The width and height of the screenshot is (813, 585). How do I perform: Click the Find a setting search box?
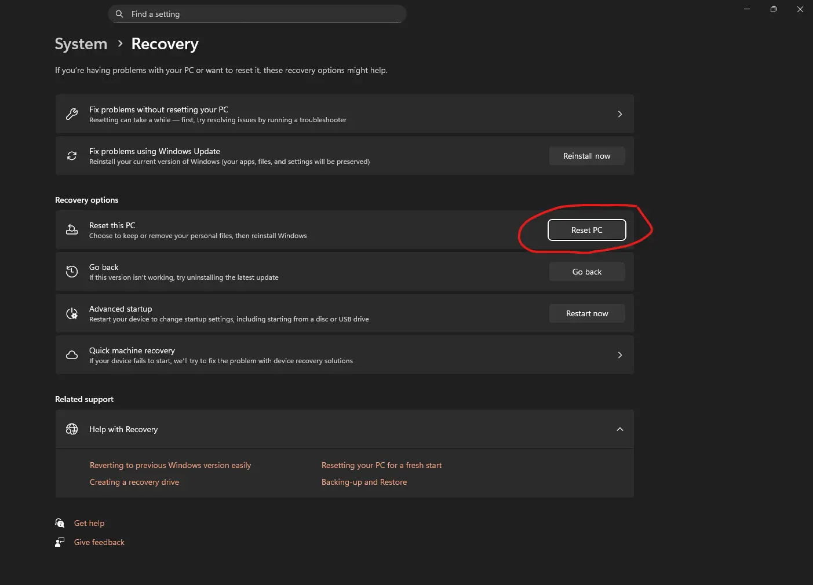tap(261, 14)
